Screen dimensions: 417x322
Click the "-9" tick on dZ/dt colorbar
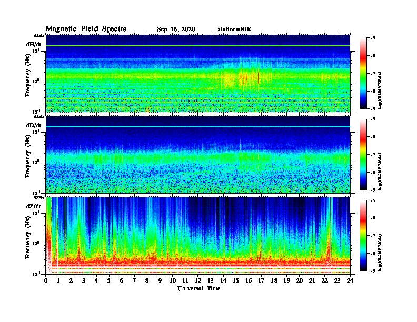click(x=373, y=271)
